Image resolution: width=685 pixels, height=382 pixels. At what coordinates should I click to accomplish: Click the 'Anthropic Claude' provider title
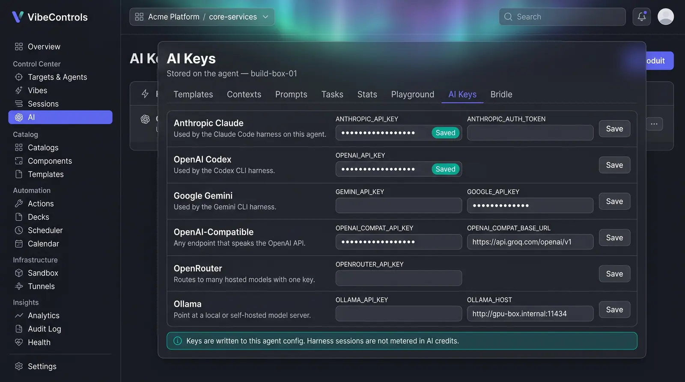(208, 123)
